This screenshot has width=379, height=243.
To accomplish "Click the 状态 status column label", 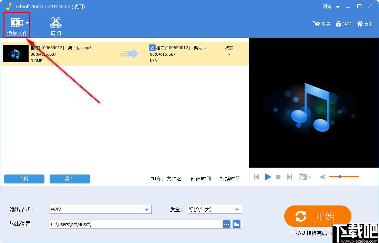I will [x=229, y=48].
